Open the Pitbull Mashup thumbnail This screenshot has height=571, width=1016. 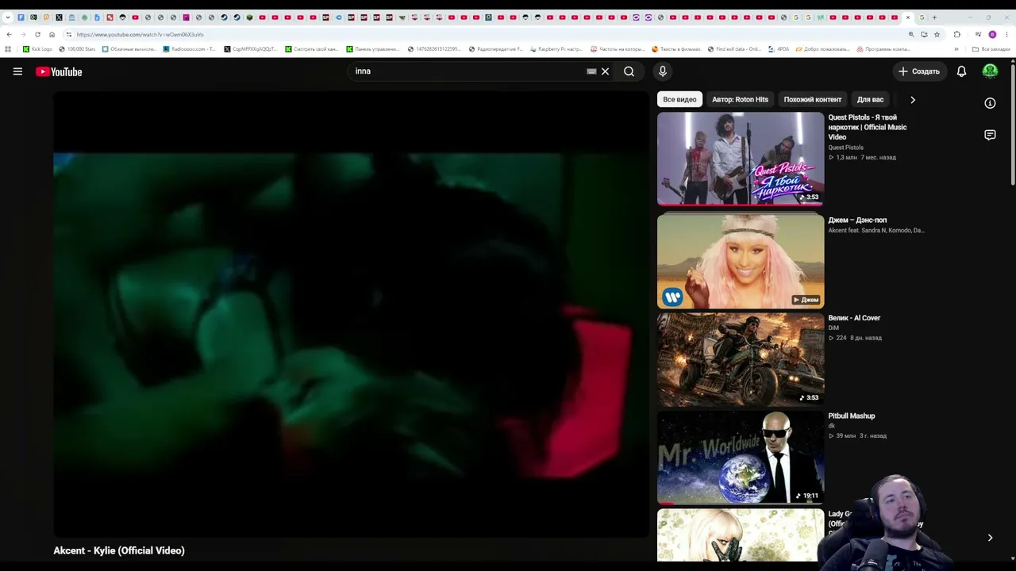coord(741,458)
